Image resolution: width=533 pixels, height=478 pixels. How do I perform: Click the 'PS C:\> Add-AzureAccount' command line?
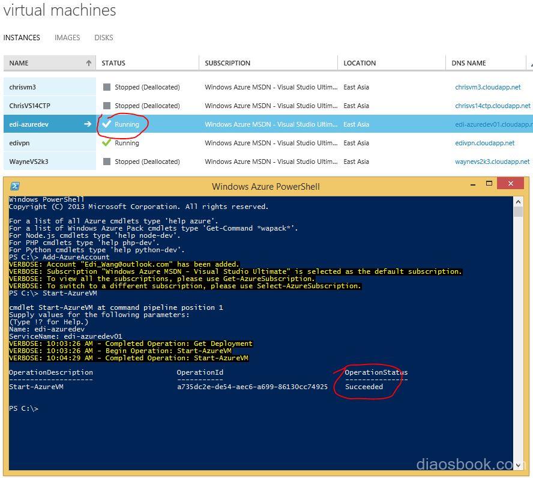click(59, 257)
